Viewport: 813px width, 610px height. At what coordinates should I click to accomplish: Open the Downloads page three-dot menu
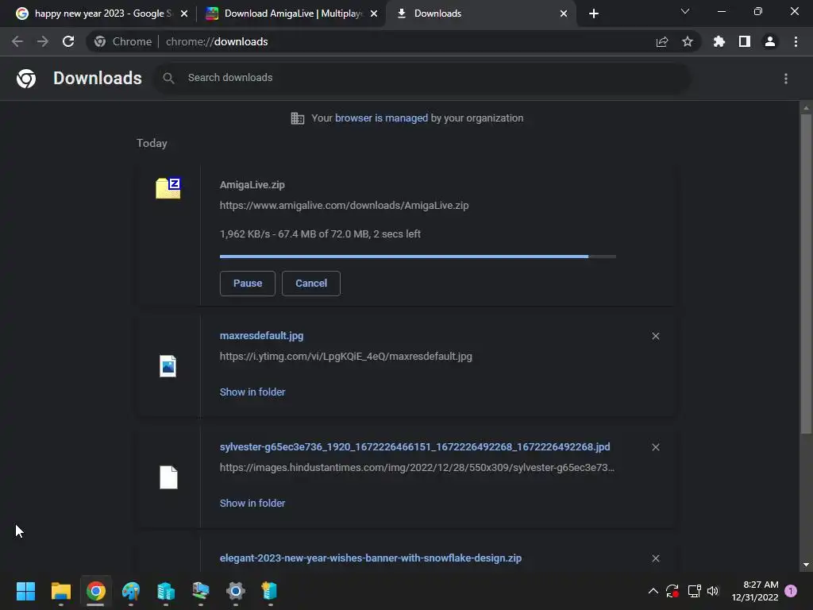tap(786, 79)
